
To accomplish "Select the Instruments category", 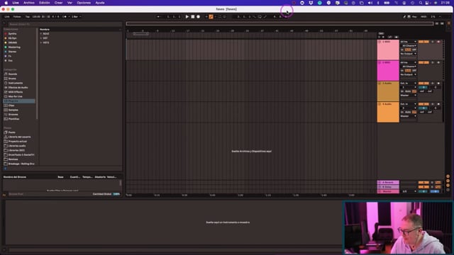I will (16, 83).
